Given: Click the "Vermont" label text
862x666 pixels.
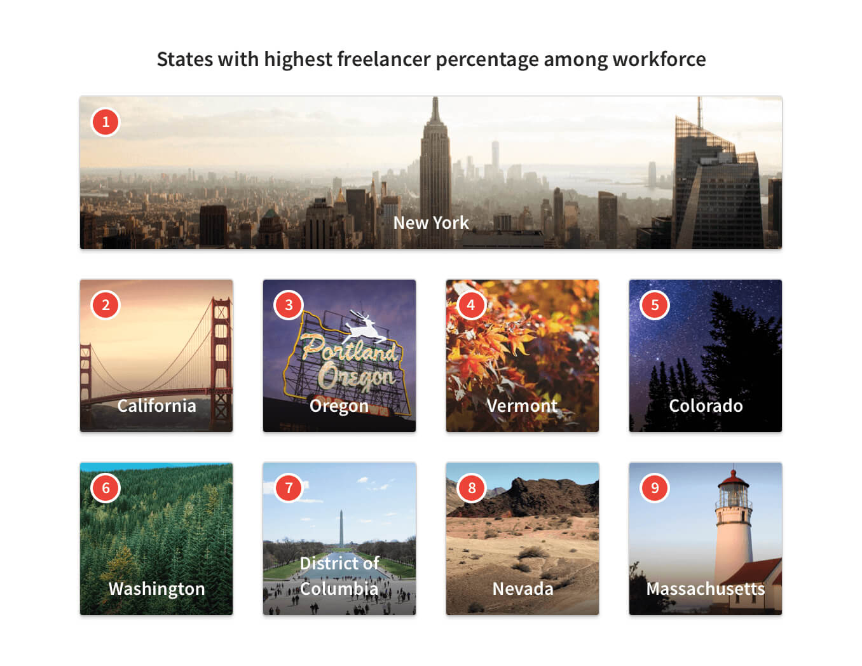Looking at the screenshot, I should tap(522, 405).
